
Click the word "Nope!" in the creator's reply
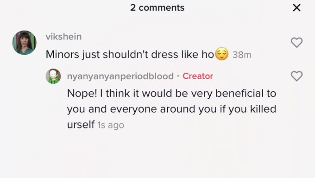click(82, 93)
